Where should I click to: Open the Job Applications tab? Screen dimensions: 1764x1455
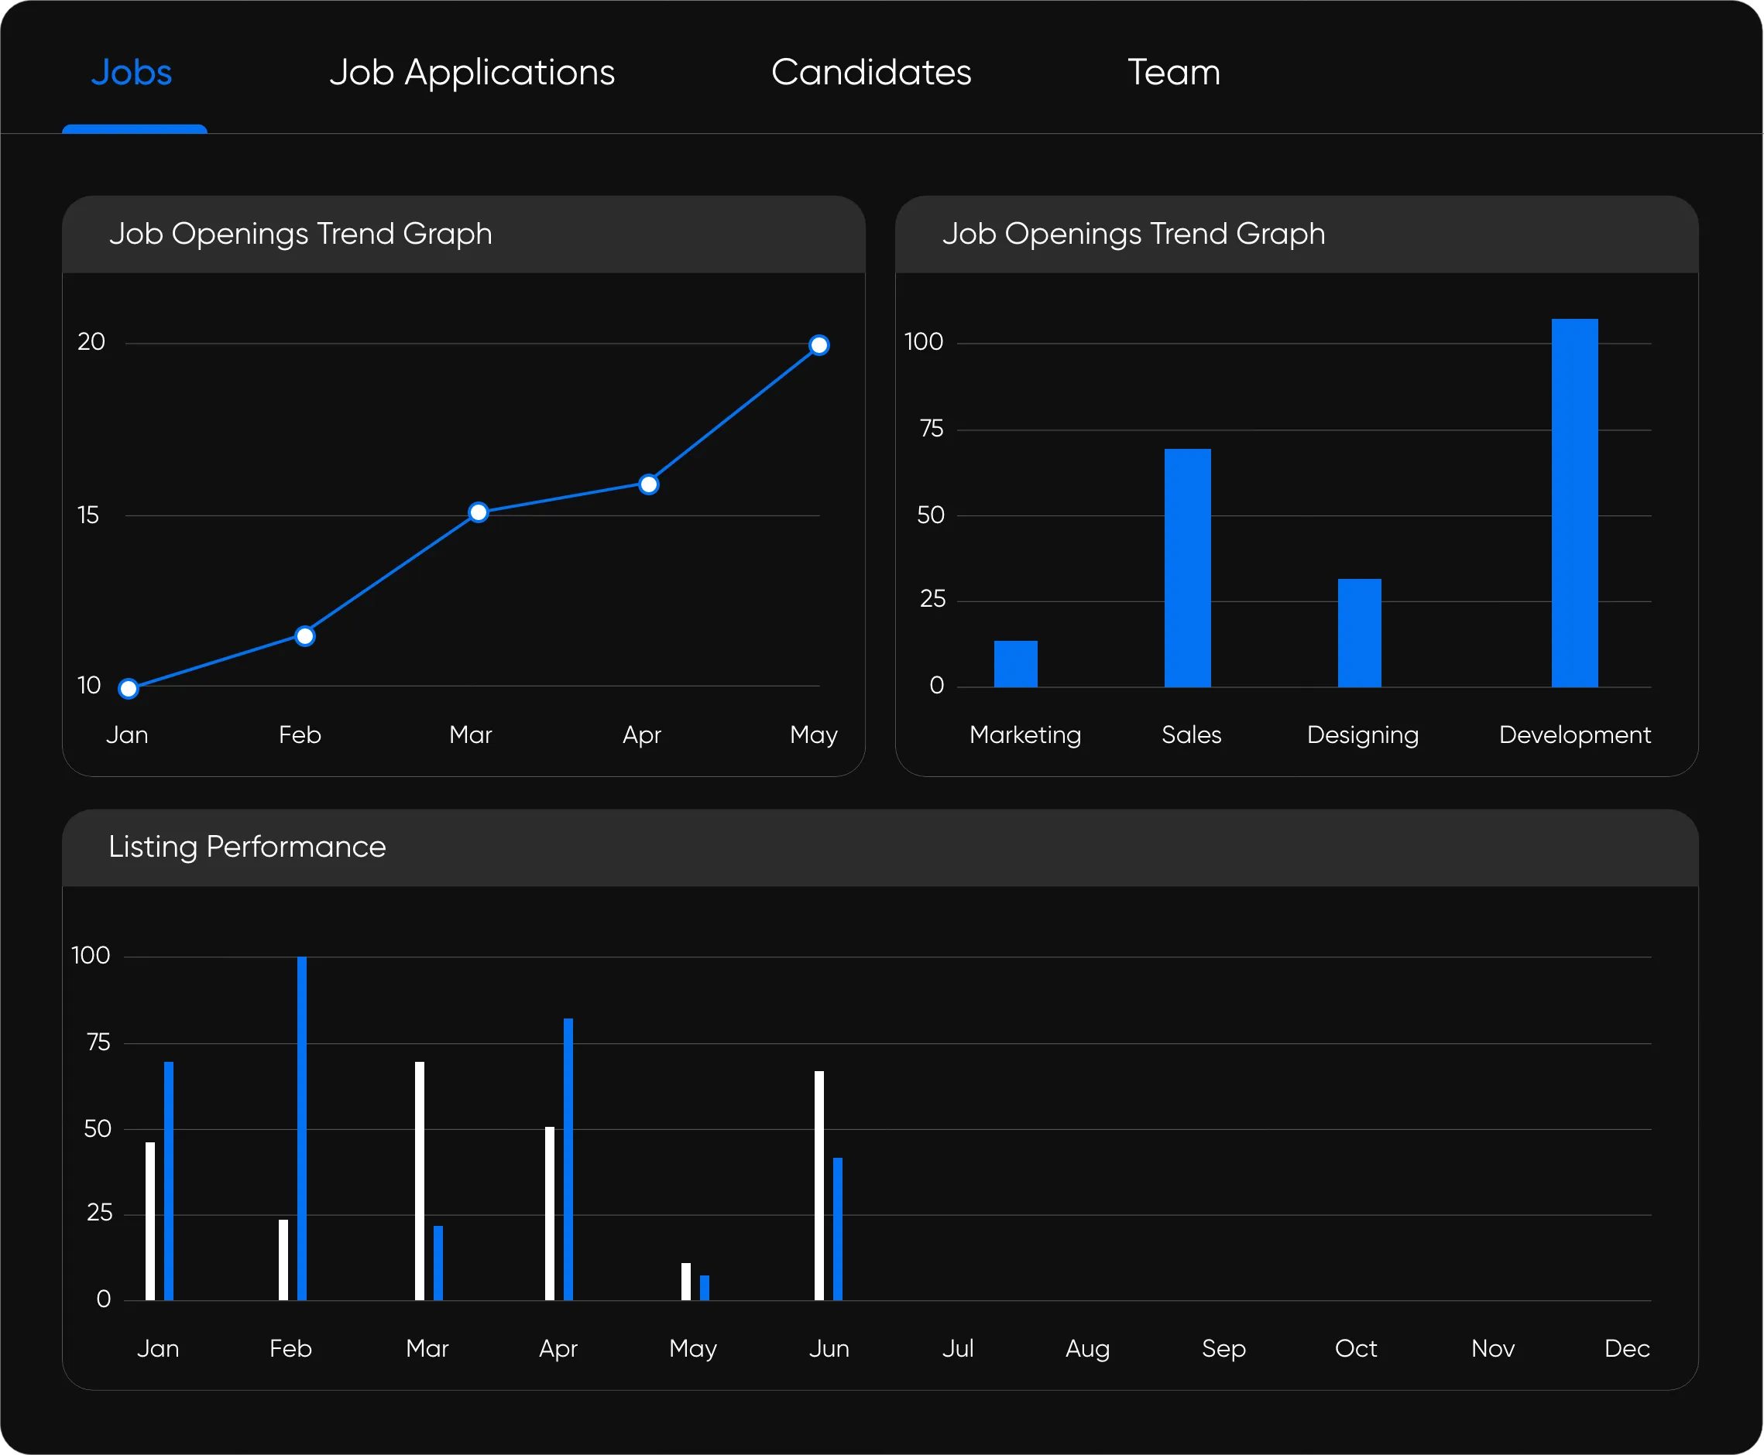pos(472,73)
